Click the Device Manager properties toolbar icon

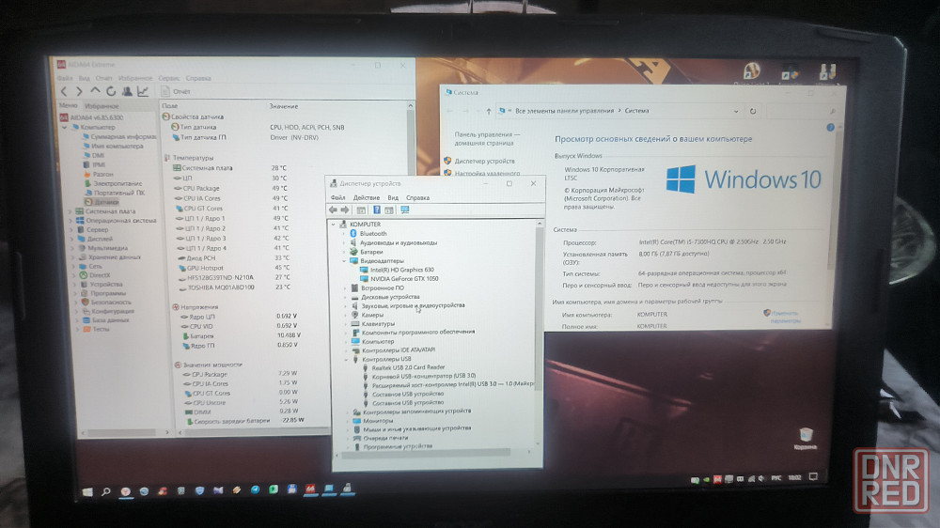point(361,210)
